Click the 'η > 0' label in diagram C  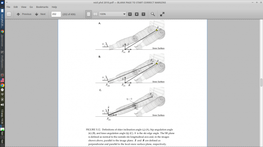click(129, 99)
